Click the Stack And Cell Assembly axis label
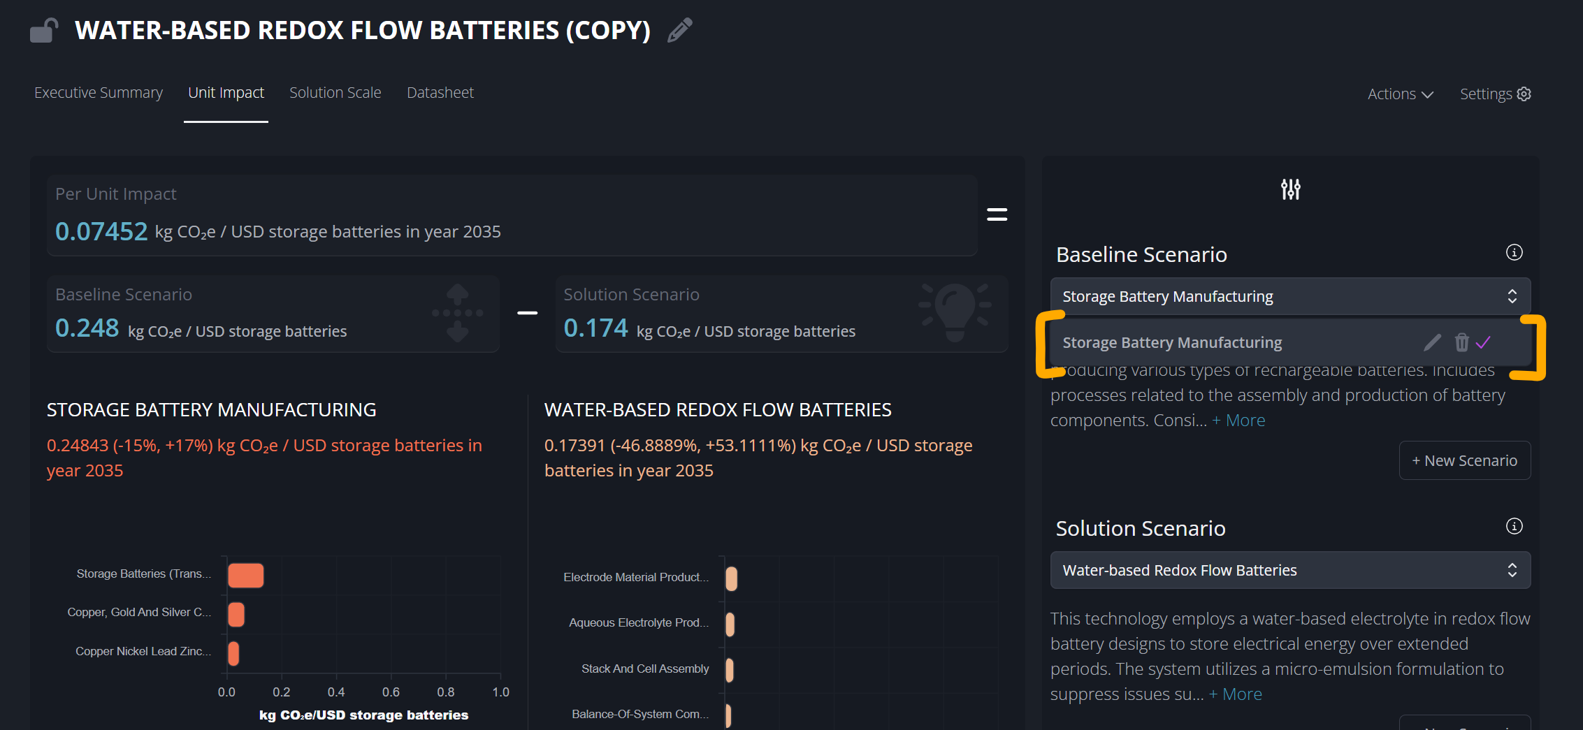 click(x=645, y=669)
